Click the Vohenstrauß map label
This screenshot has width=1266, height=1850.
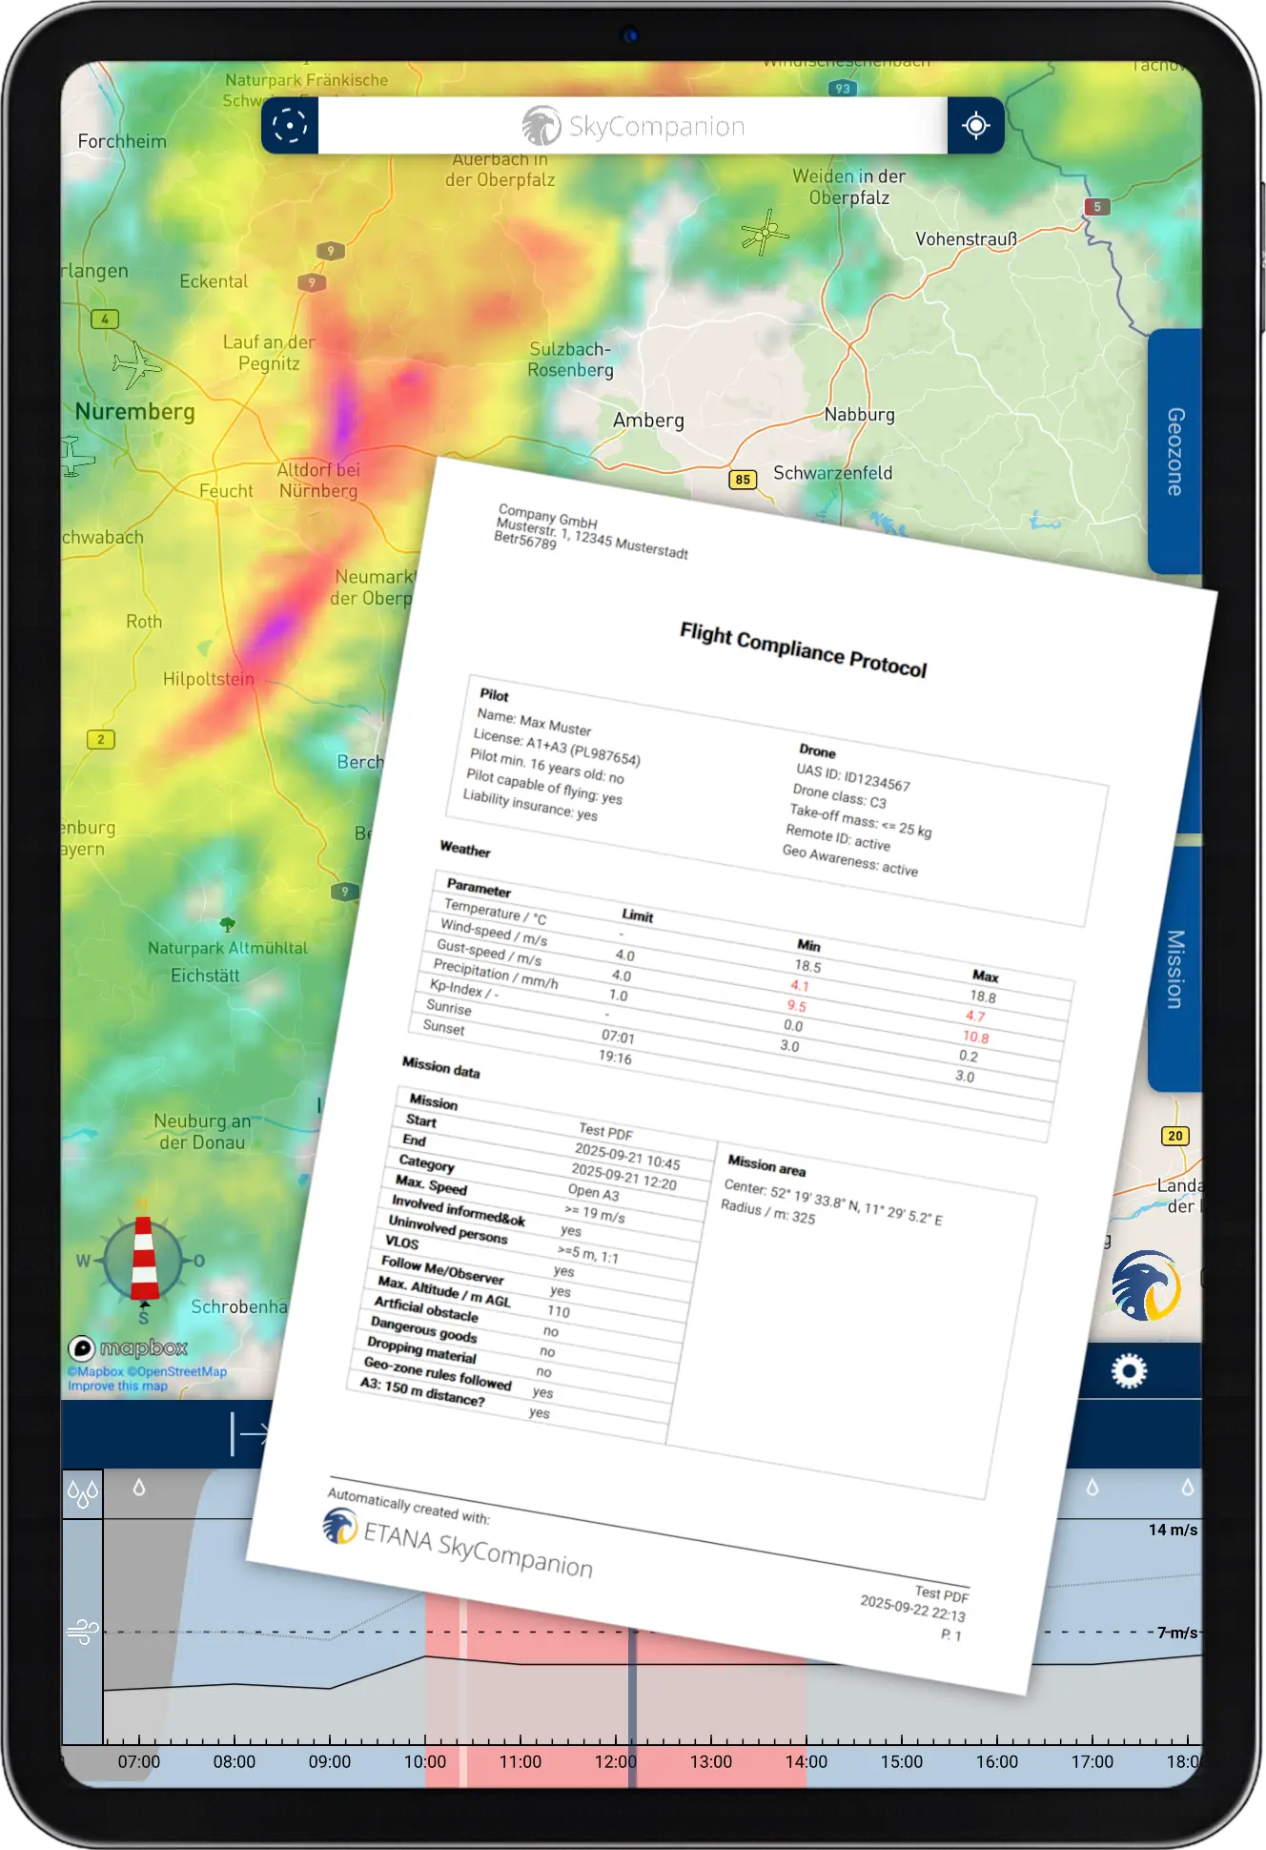click(x=967, y=239)
